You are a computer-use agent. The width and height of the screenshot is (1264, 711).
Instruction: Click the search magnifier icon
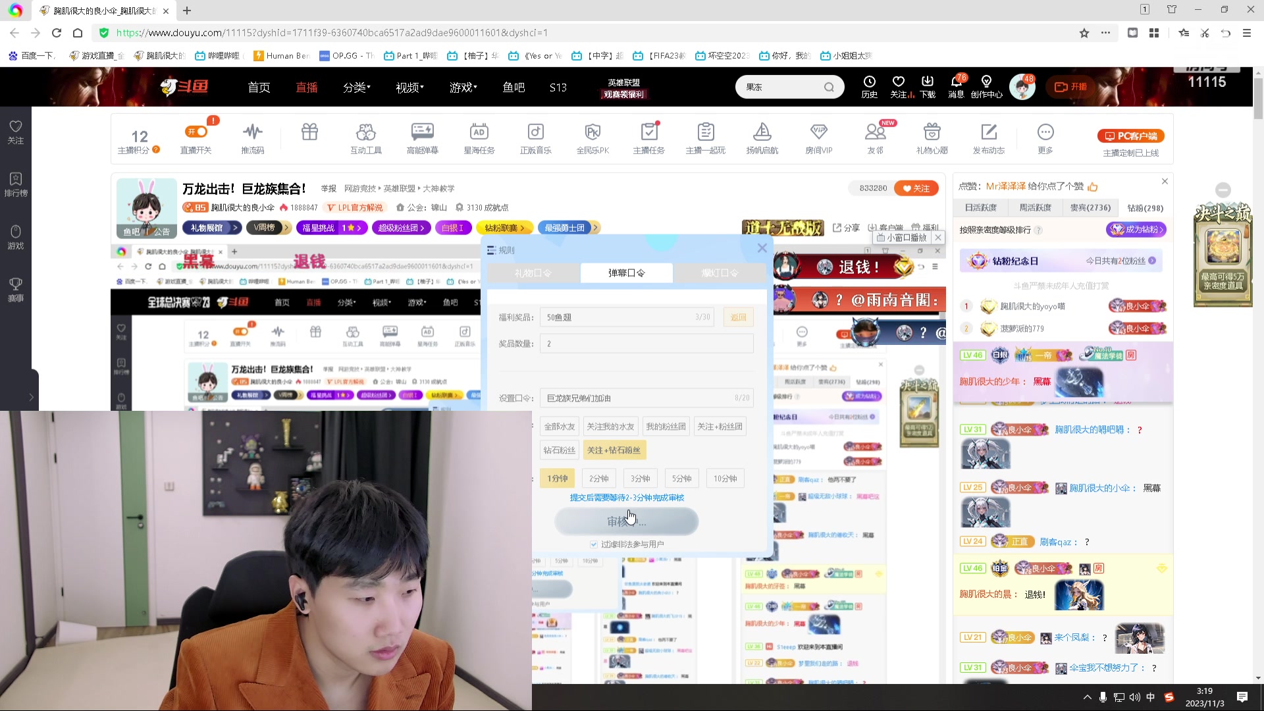(829, 87)
